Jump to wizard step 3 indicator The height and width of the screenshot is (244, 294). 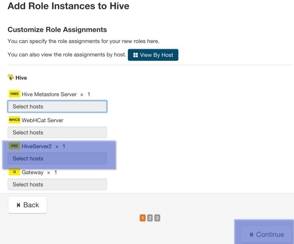(x=157, y=218)
